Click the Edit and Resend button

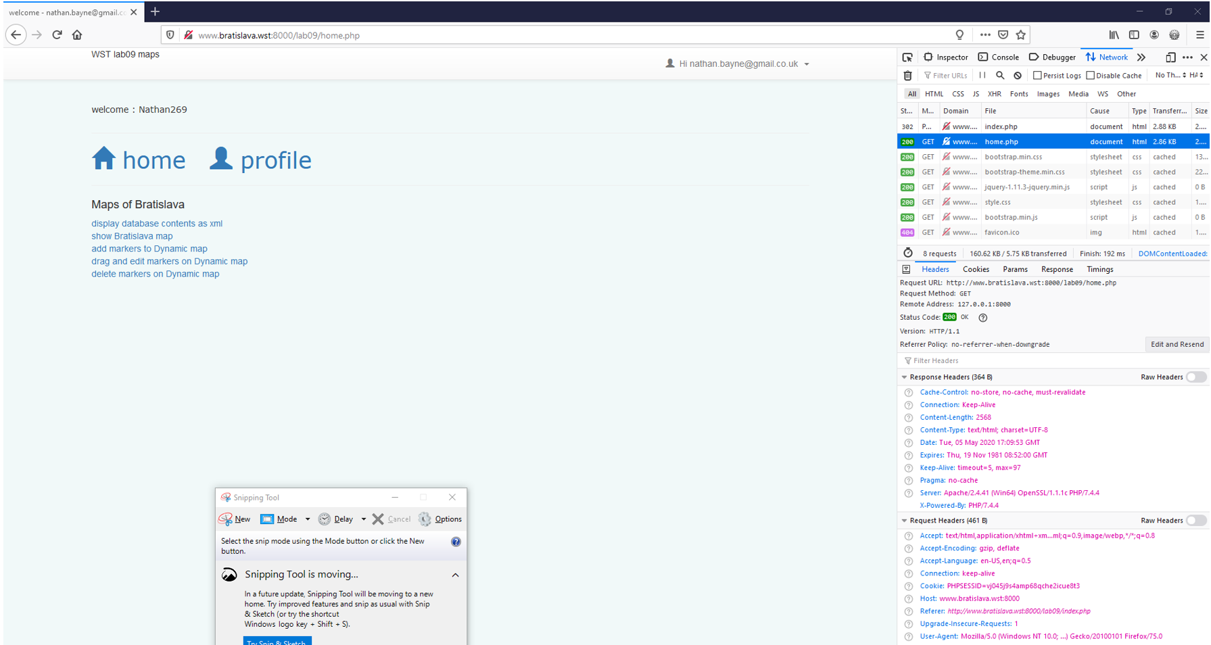click(x=1177, y=344)
